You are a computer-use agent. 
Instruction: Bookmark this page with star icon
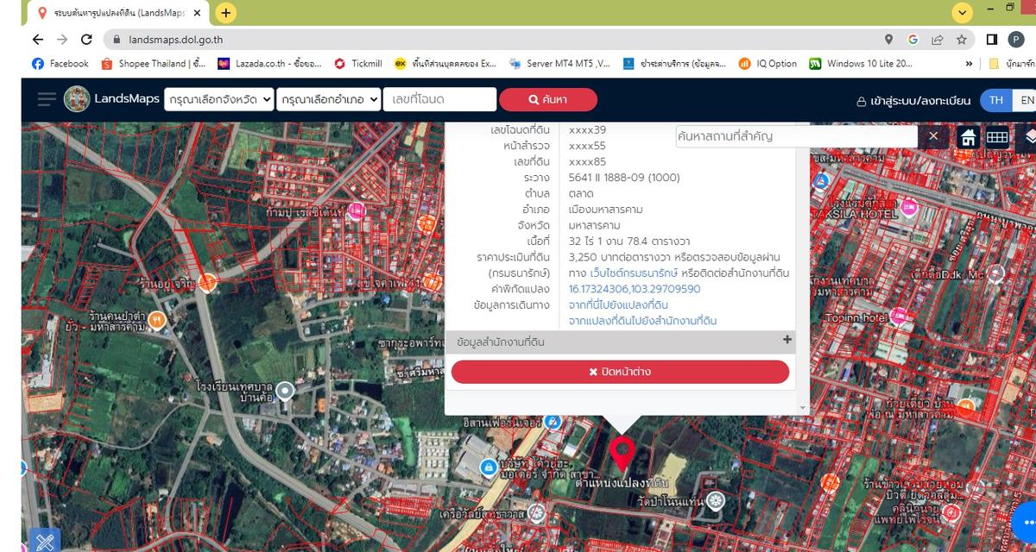coord(961,40)
